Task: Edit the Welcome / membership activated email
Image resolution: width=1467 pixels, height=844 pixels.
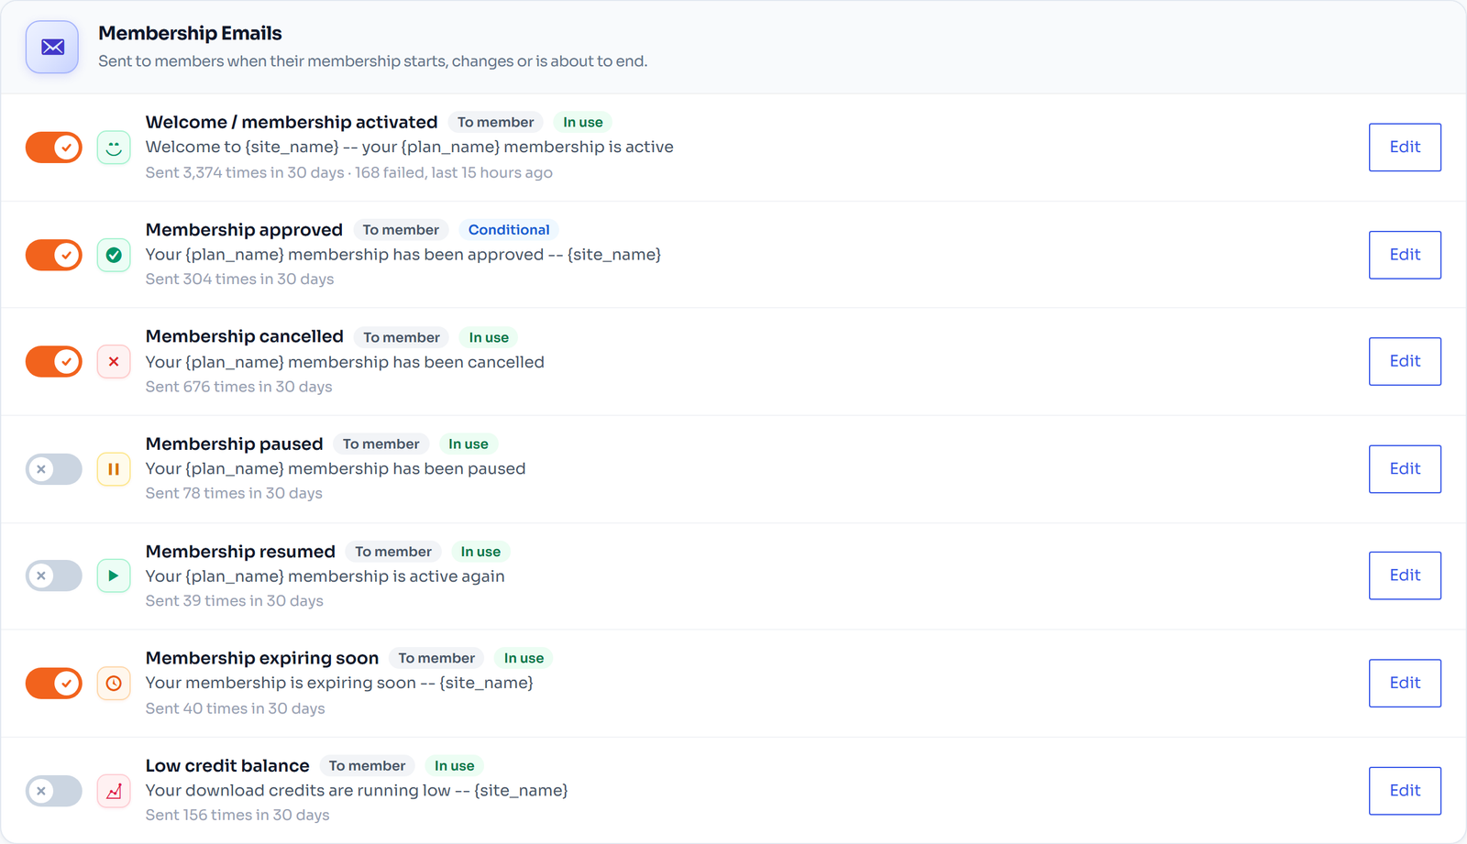Action: [1405, 148]
